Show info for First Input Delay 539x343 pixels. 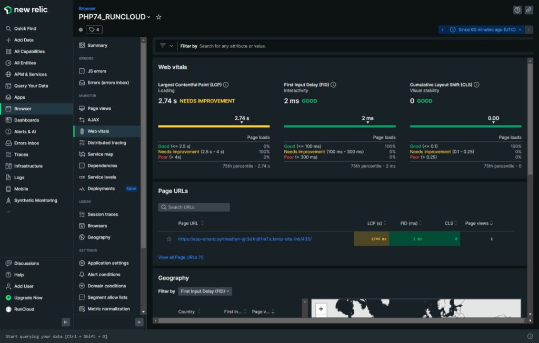click(x=333, y=85)
